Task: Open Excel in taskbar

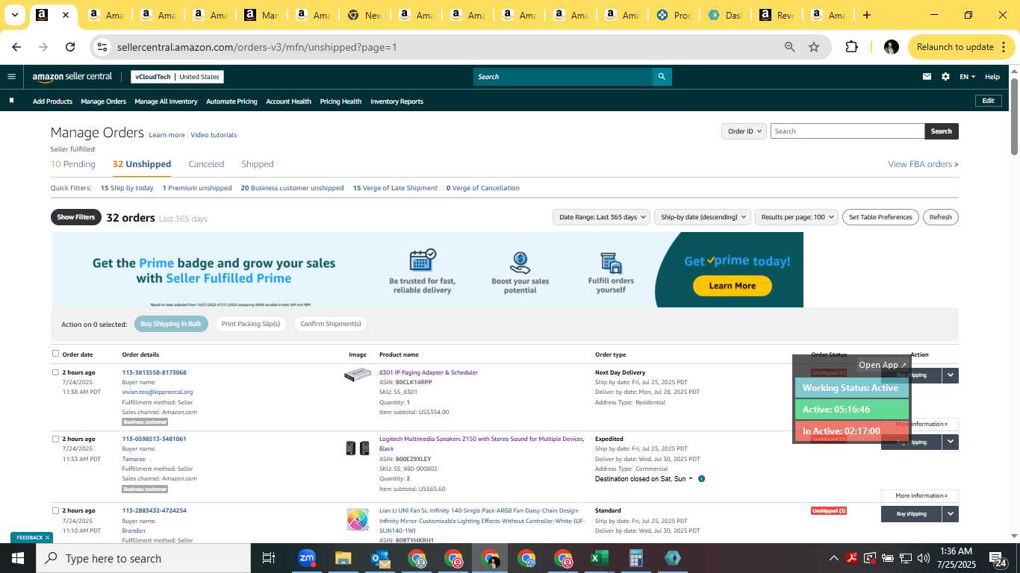Action: tap(599, 558)
